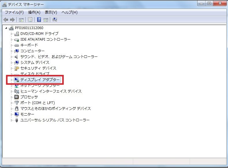This screenshot has height=168, width=228.
Task: Click the scan for hardware changes icon
Action: pos(55,20)
